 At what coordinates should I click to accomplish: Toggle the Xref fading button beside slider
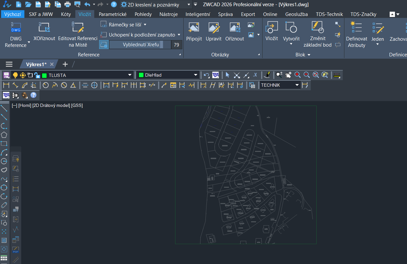104,45
